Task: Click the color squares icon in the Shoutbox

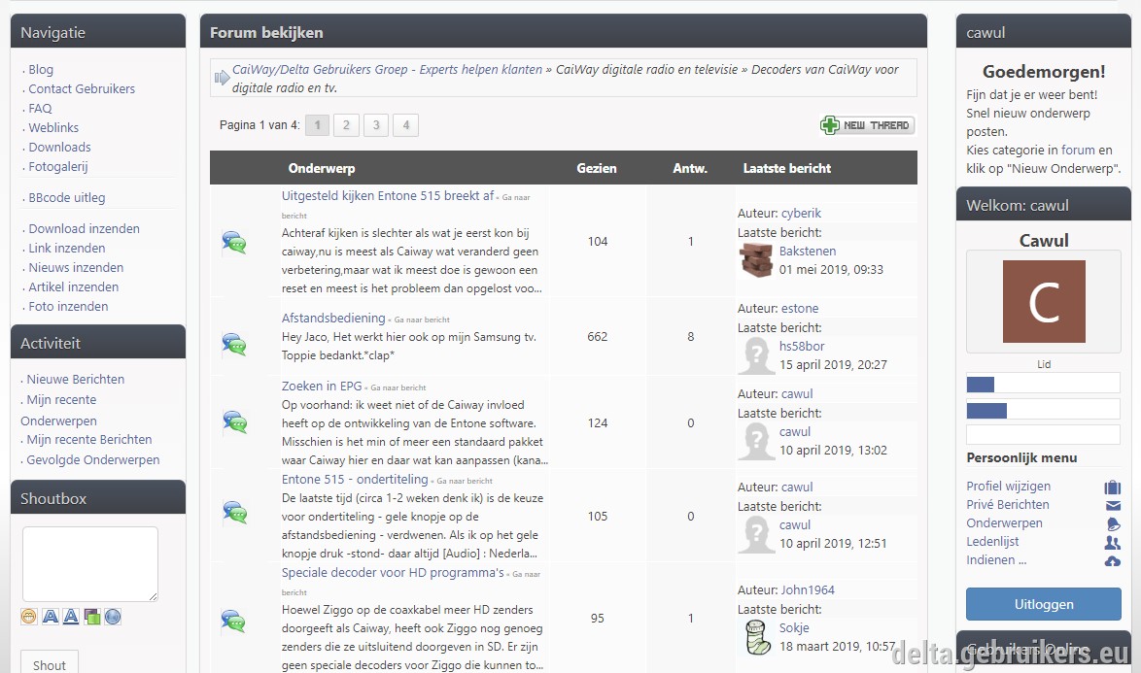Action: (x=91, y=617)
